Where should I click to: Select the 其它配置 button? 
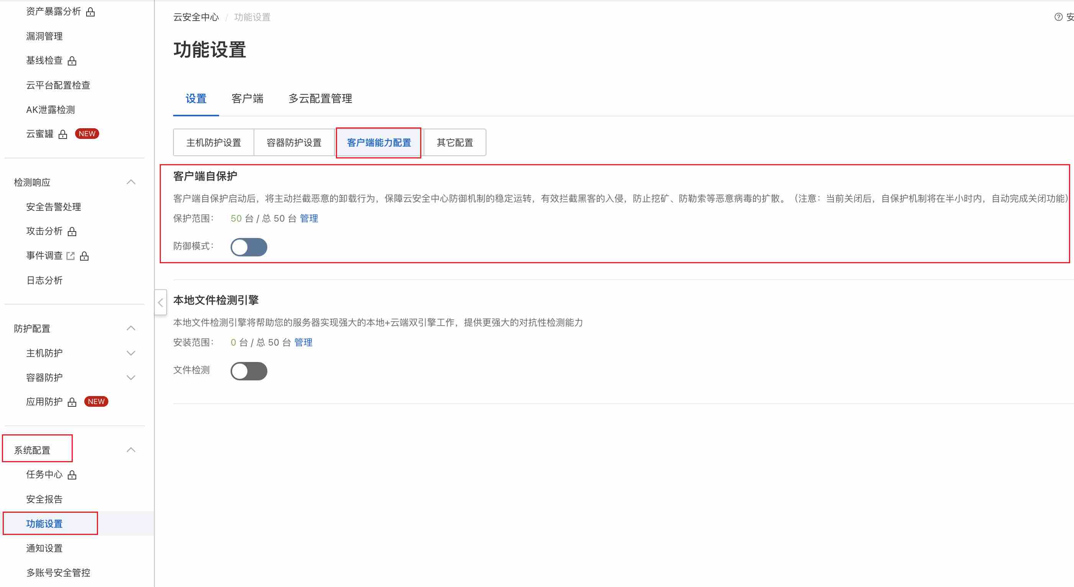click(454, 142)
